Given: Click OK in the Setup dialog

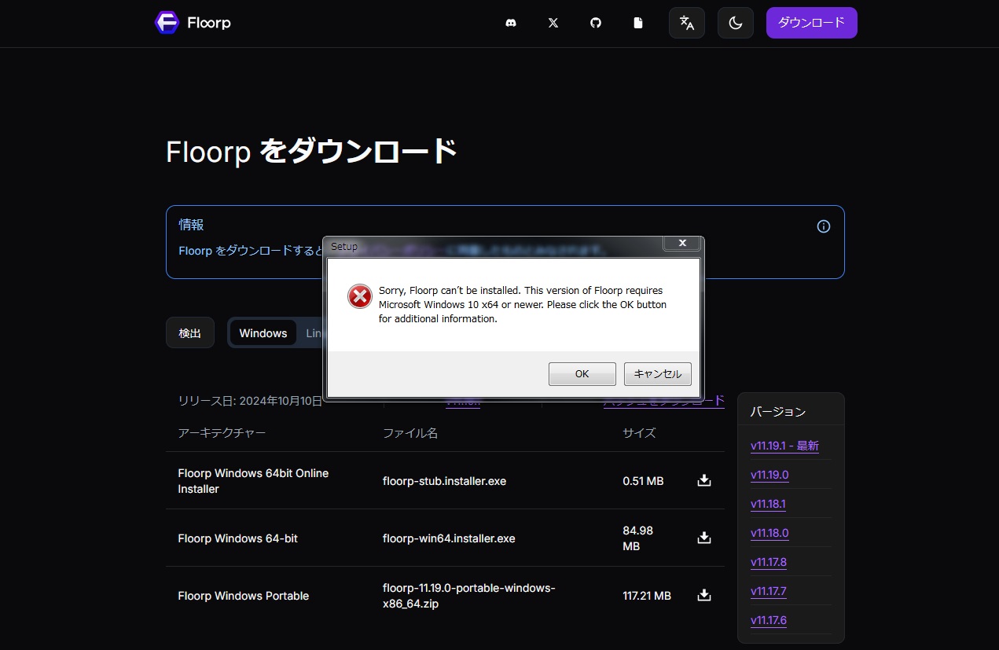Looking at the screenshot, I should coord(582,374).
